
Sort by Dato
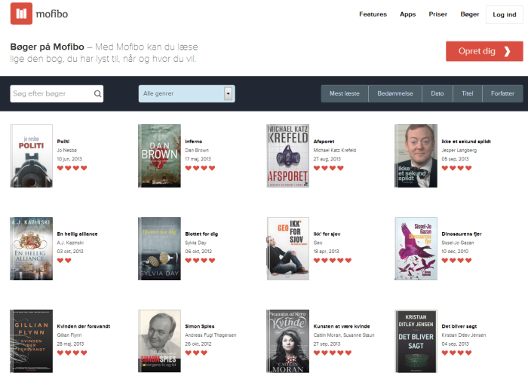pos(437,93)
